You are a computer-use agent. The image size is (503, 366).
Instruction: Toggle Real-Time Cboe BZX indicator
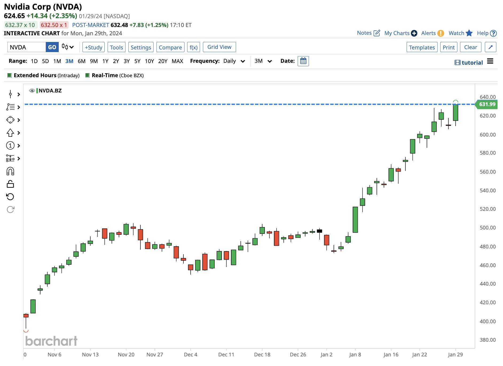pos(87,75)
